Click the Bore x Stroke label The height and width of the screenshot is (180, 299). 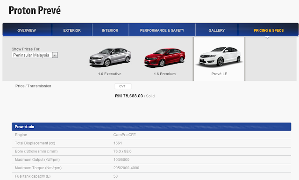coord(36,151)
